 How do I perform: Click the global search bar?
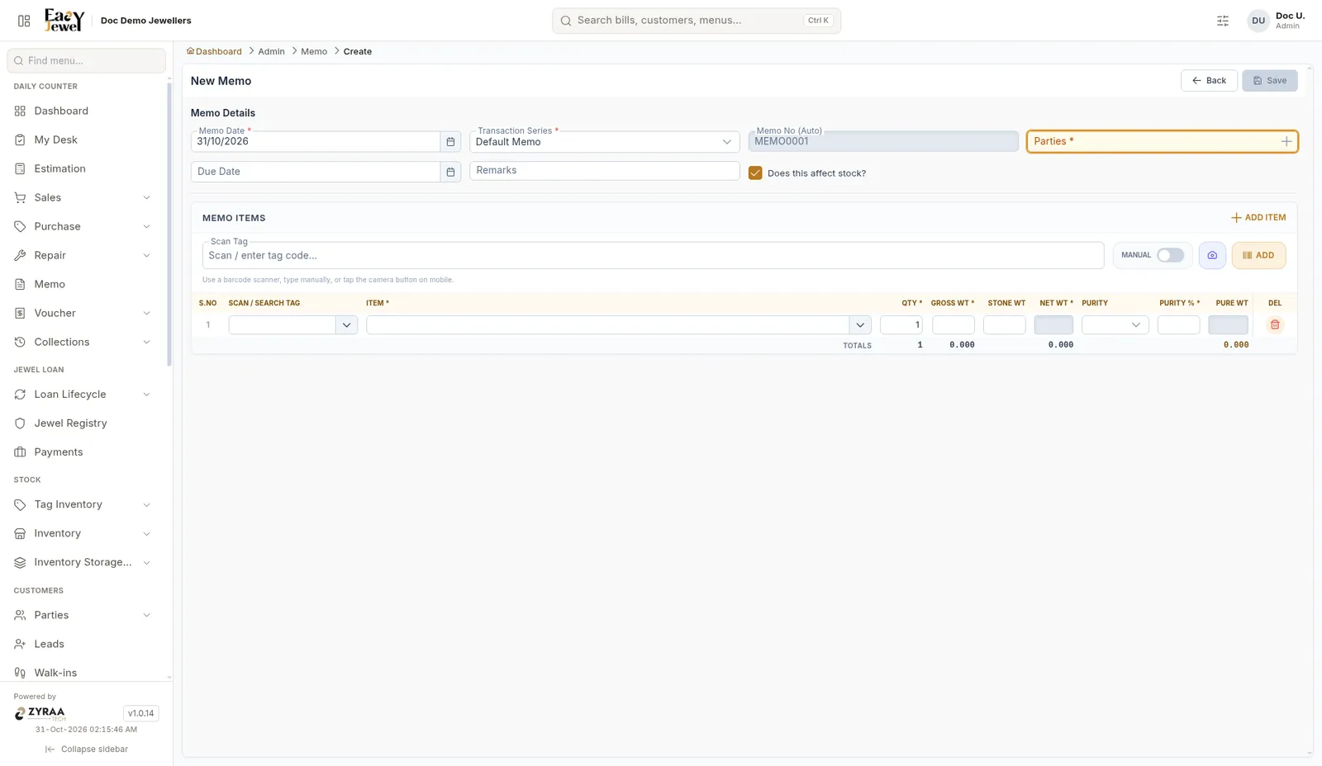(697, 21)
